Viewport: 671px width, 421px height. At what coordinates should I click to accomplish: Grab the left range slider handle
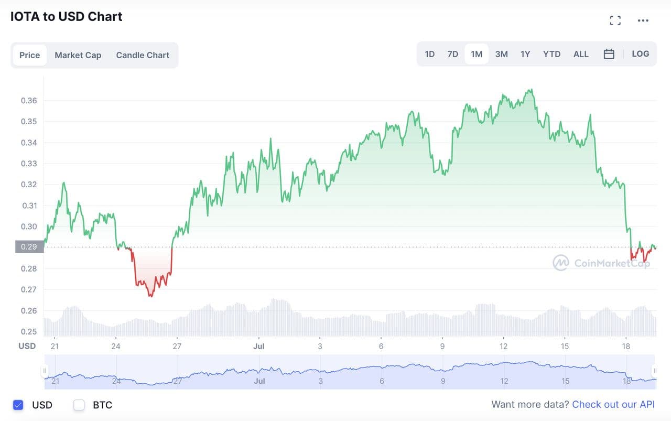click(45, 371)
